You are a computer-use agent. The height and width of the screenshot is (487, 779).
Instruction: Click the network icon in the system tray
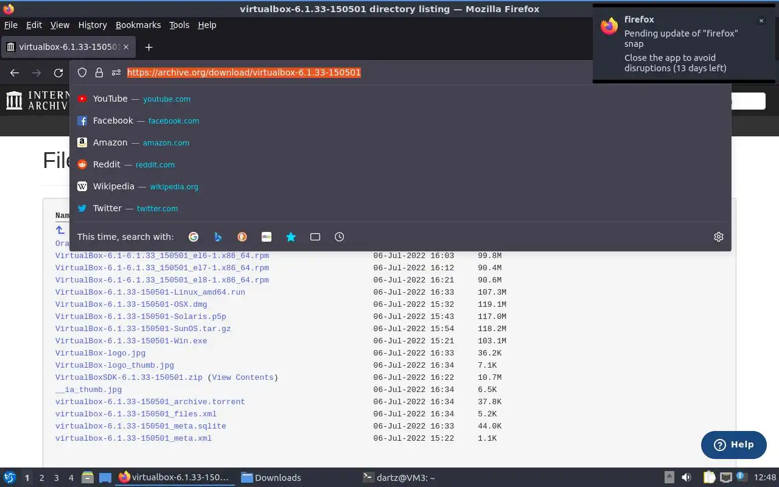725,478
